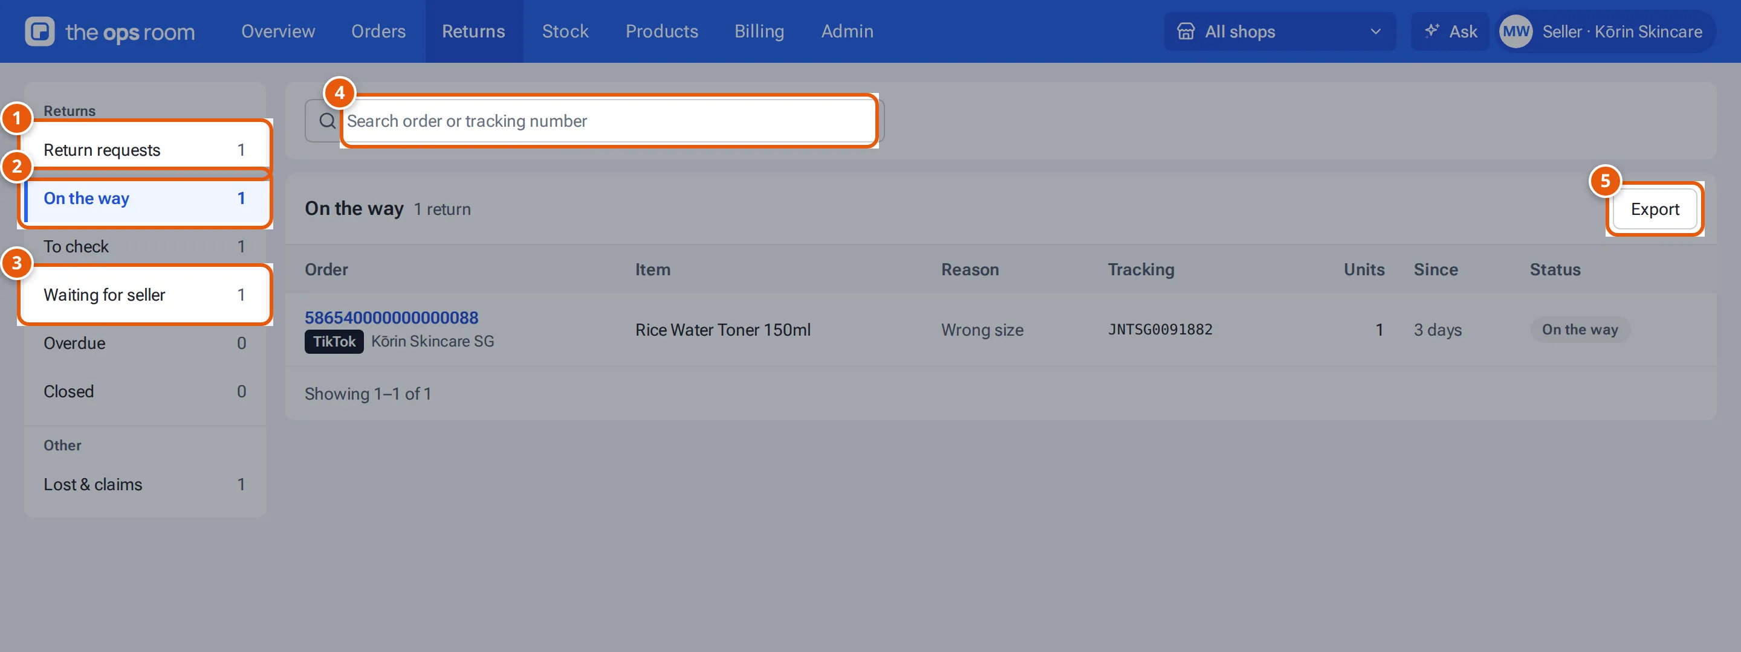Image resolution: width=1741 pixels, height=652 pixels.
Task: Show Closed returns
Action: point(144,391)
